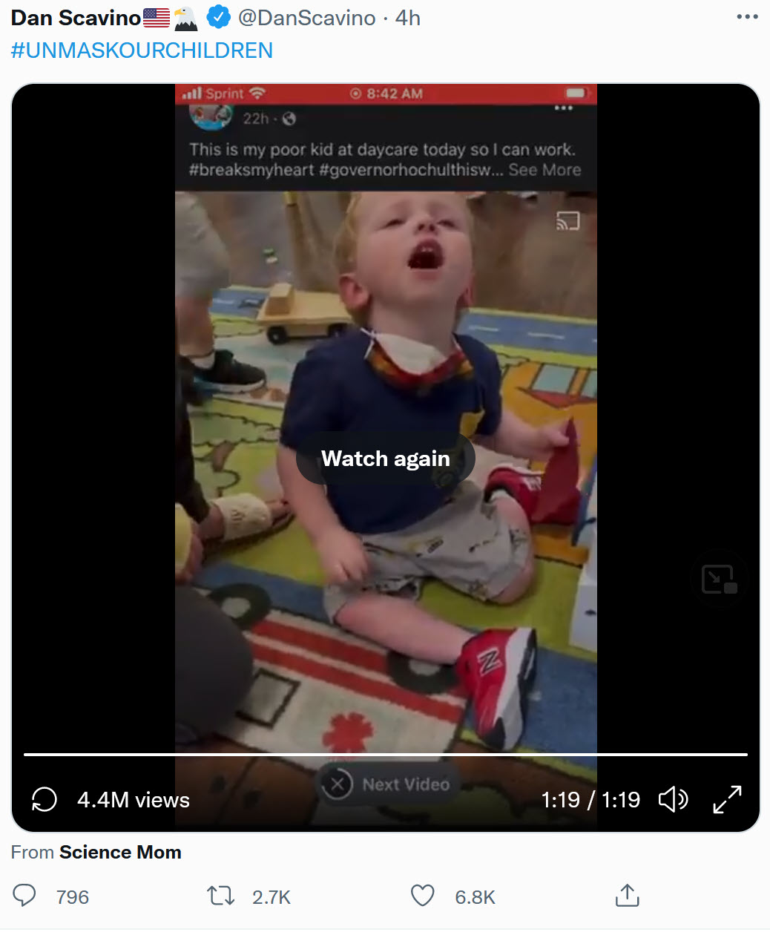
Task: Click the Dan Scavino display name
Action: coord(76,18)
